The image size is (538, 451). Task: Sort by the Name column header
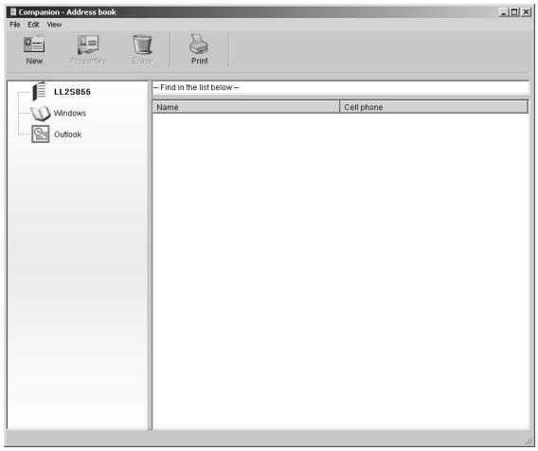click(x=246, y=107)
